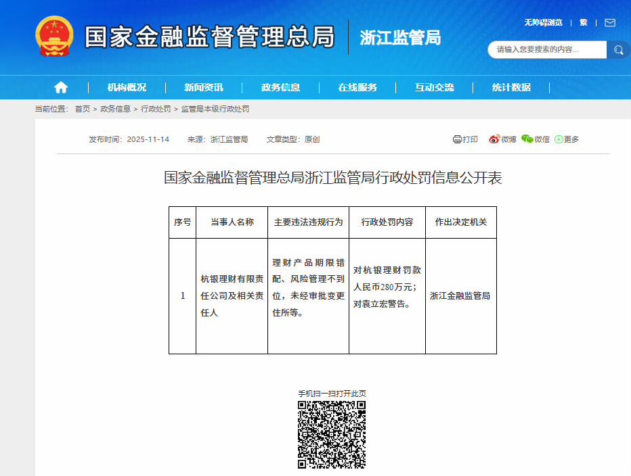Click the QR code image
The width and height of the screenshot is (631, 476).
coord(332,435)
